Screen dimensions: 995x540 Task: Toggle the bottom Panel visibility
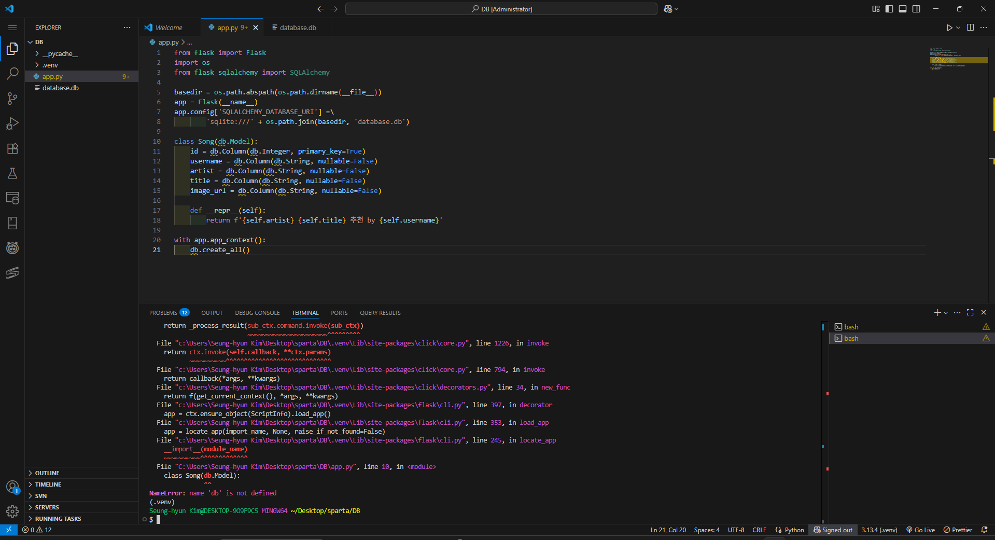pyautogui.click(x=903, y=9)
